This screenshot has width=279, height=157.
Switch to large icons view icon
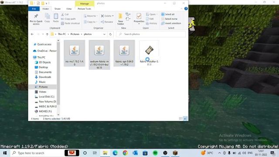click(185, 119)
